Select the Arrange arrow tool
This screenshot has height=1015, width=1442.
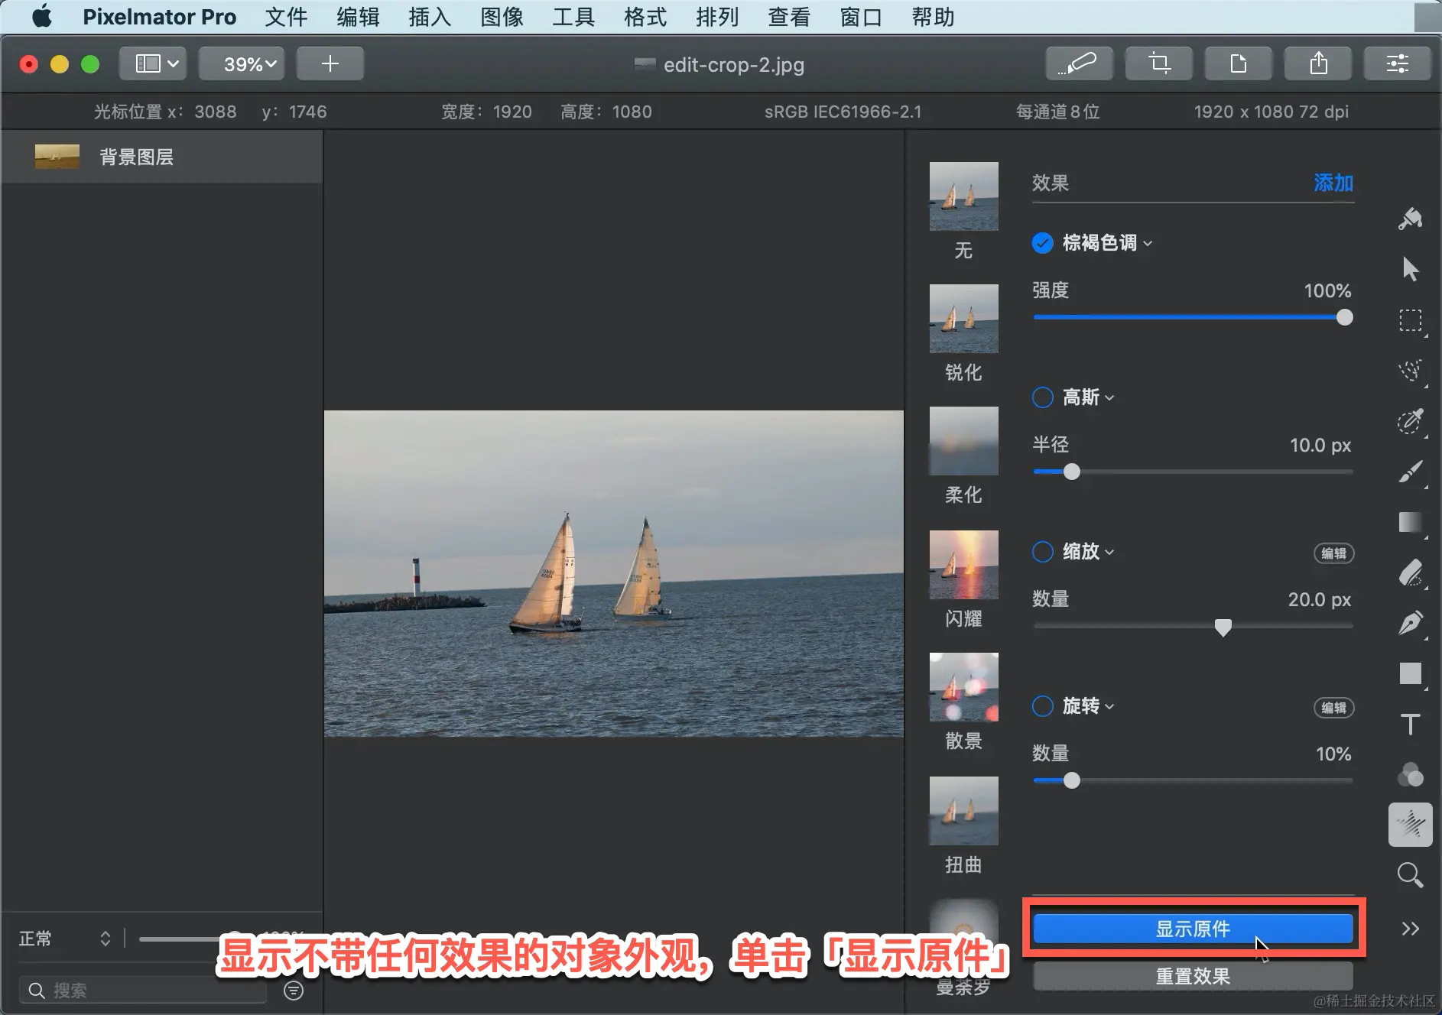(x=1411, y=269)
